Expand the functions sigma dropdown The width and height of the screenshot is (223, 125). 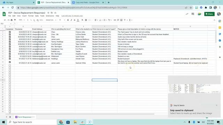click(131, 20)
